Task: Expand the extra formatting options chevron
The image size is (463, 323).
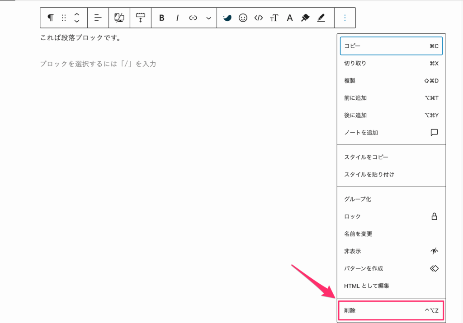Action: (208, 18)
